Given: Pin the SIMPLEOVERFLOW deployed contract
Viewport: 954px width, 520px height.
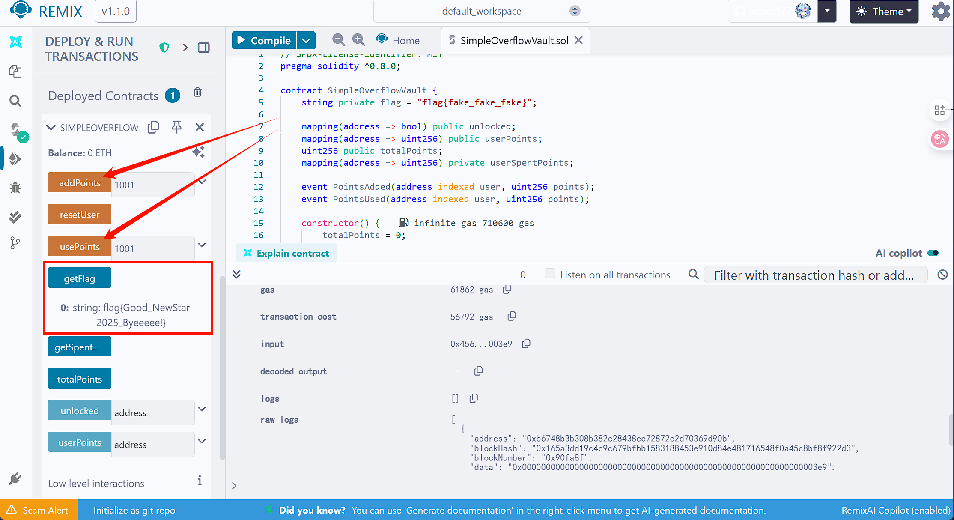Looking at the screenshot, I should point(176,127).
